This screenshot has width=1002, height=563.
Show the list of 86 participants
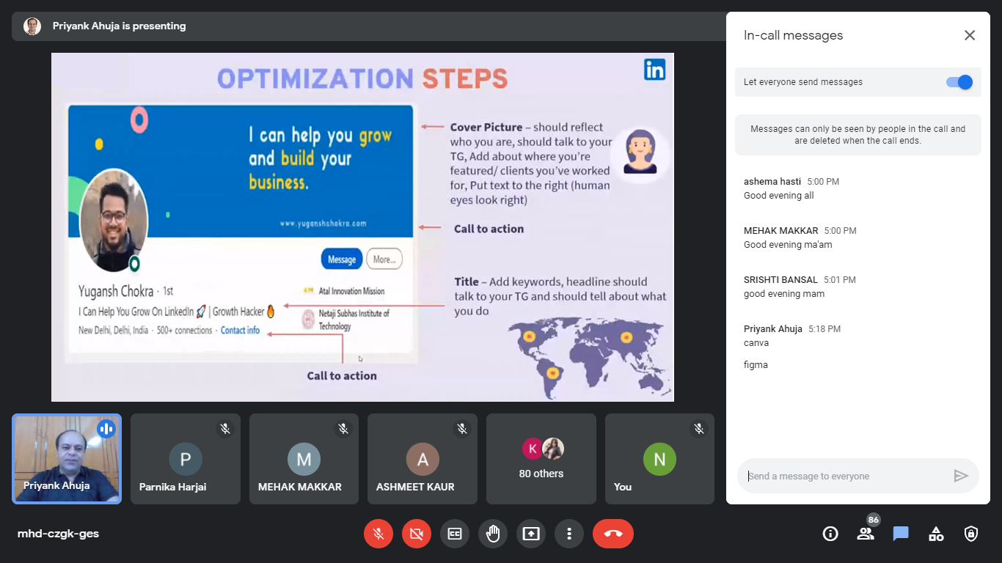(866, 534)
